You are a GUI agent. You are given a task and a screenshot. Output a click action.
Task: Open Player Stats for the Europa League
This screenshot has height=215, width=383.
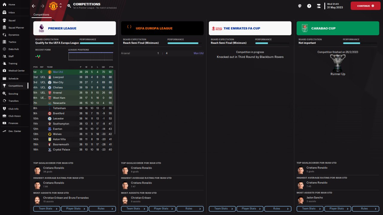(x=162, y=209)
